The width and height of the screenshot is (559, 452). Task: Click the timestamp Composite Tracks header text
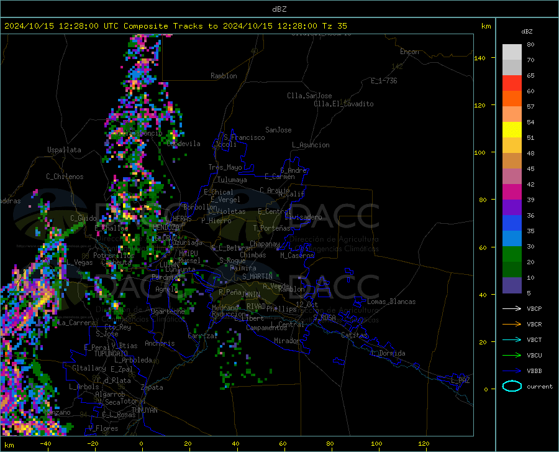[175, 26]
